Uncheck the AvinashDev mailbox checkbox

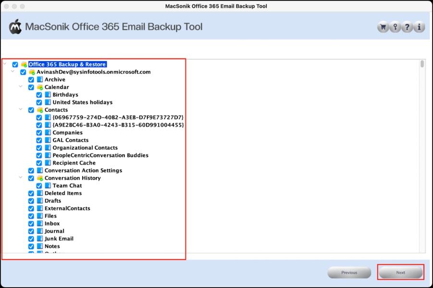click(x=23, y=72)
